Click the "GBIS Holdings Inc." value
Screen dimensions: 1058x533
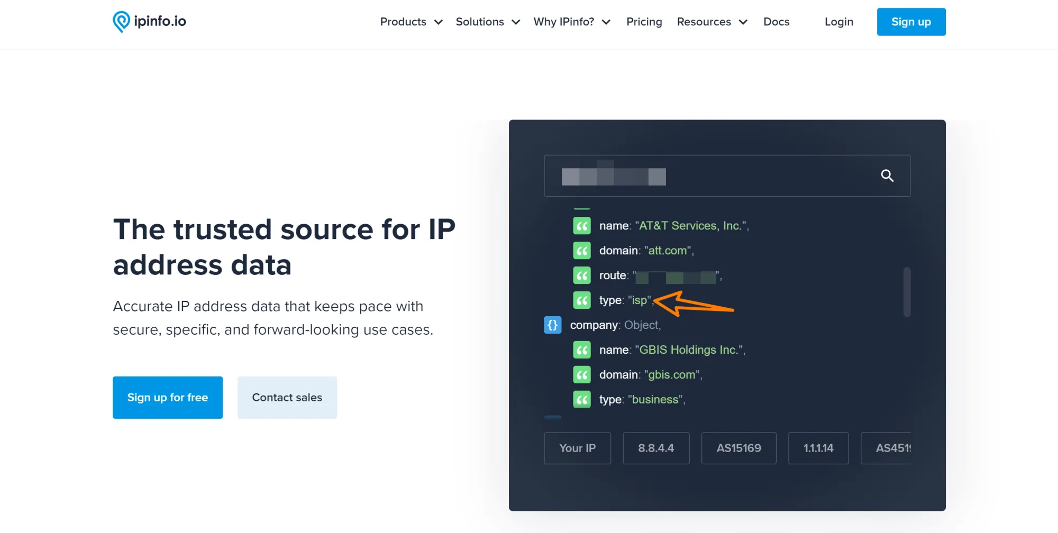click(689, 350)
